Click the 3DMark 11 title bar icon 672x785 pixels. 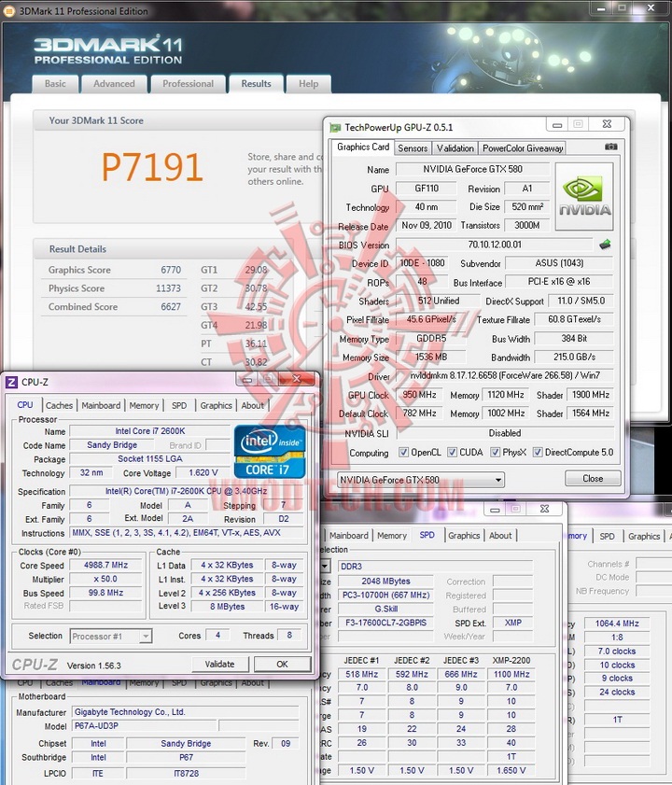(9, 11)
